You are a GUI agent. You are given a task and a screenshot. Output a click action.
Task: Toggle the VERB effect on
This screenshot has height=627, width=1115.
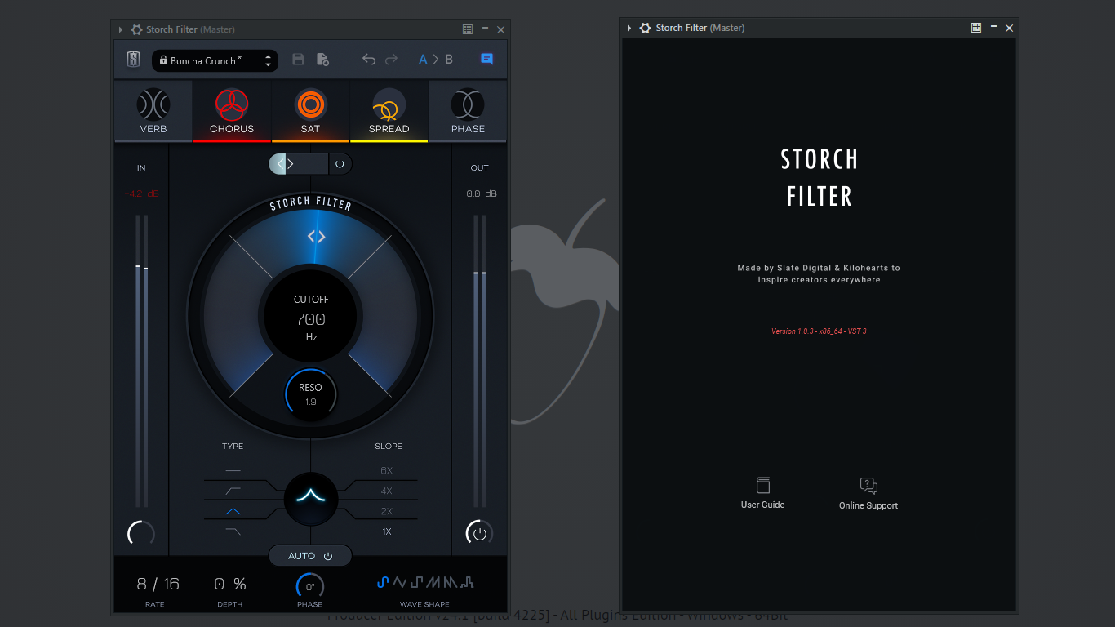click(x=153, y=111)
